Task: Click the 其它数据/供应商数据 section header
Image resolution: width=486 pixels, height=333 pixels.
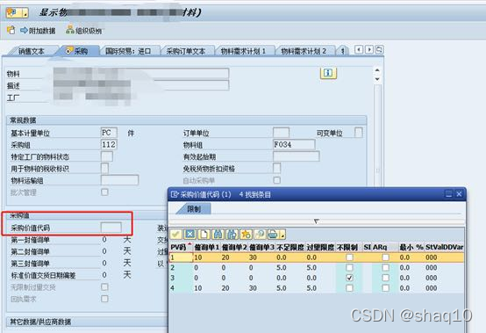Action: point(40,322)
